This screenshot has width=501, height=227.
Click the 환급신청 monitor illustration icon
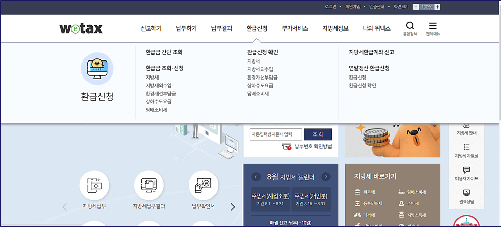[97, 69]
